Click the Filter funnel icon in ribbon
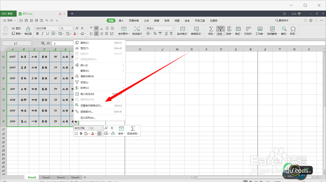Screen dimensions: 326x182 click(220, 29)
